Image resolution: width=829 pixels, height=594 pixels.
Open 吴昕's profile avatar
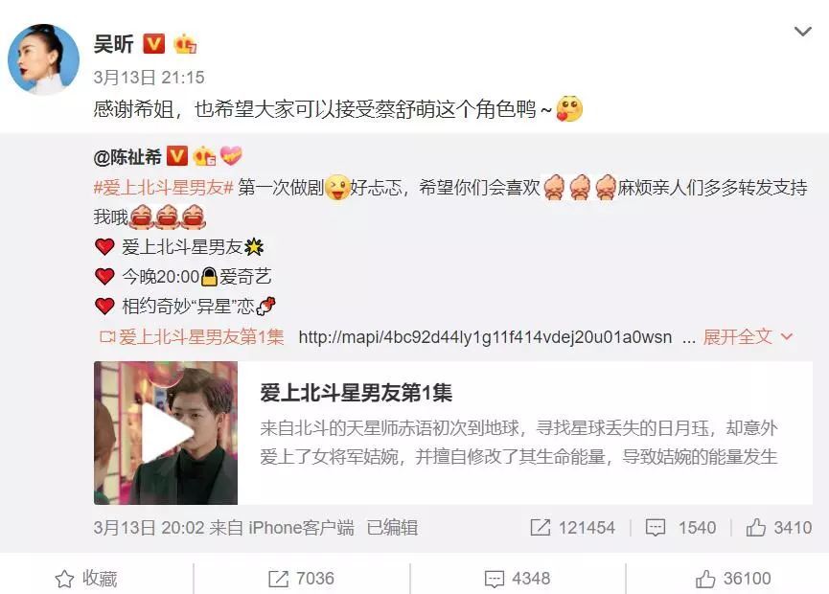click(x=43, y=59)
